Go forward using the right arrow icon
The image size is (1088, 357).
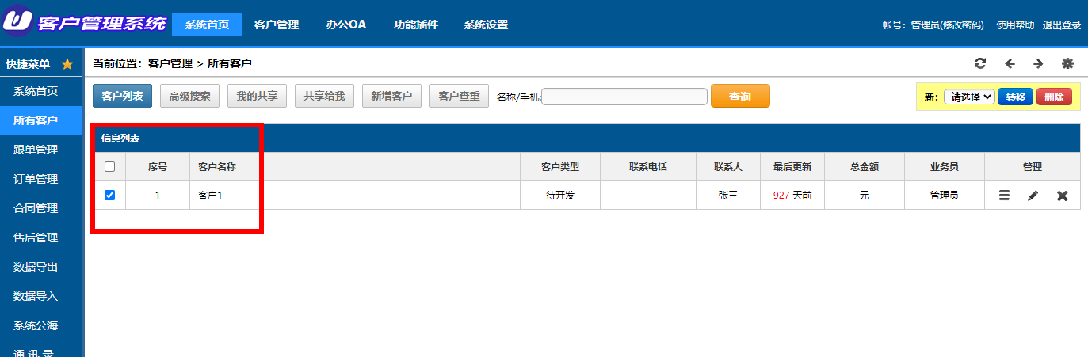click(1038, 63)
